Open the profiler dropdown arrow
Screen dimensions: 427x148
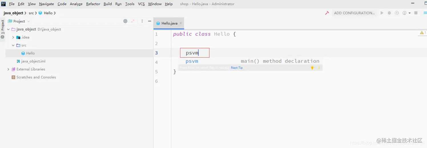click(410, 13)
